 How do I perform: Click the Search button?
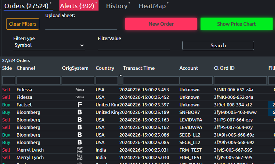coord(218,45)
